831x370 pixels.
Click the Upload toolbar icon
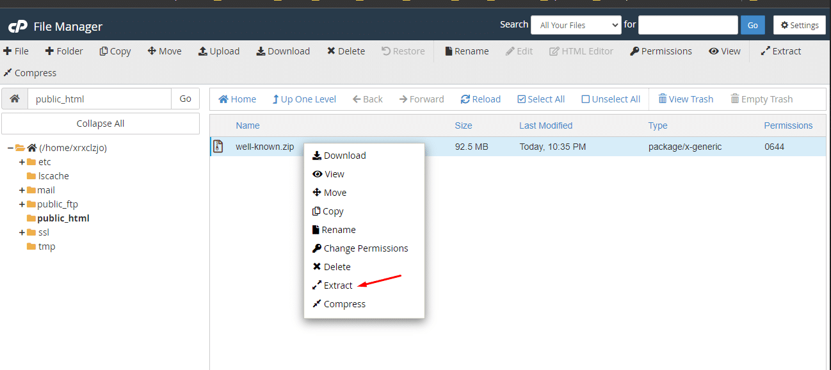(203, 51)
